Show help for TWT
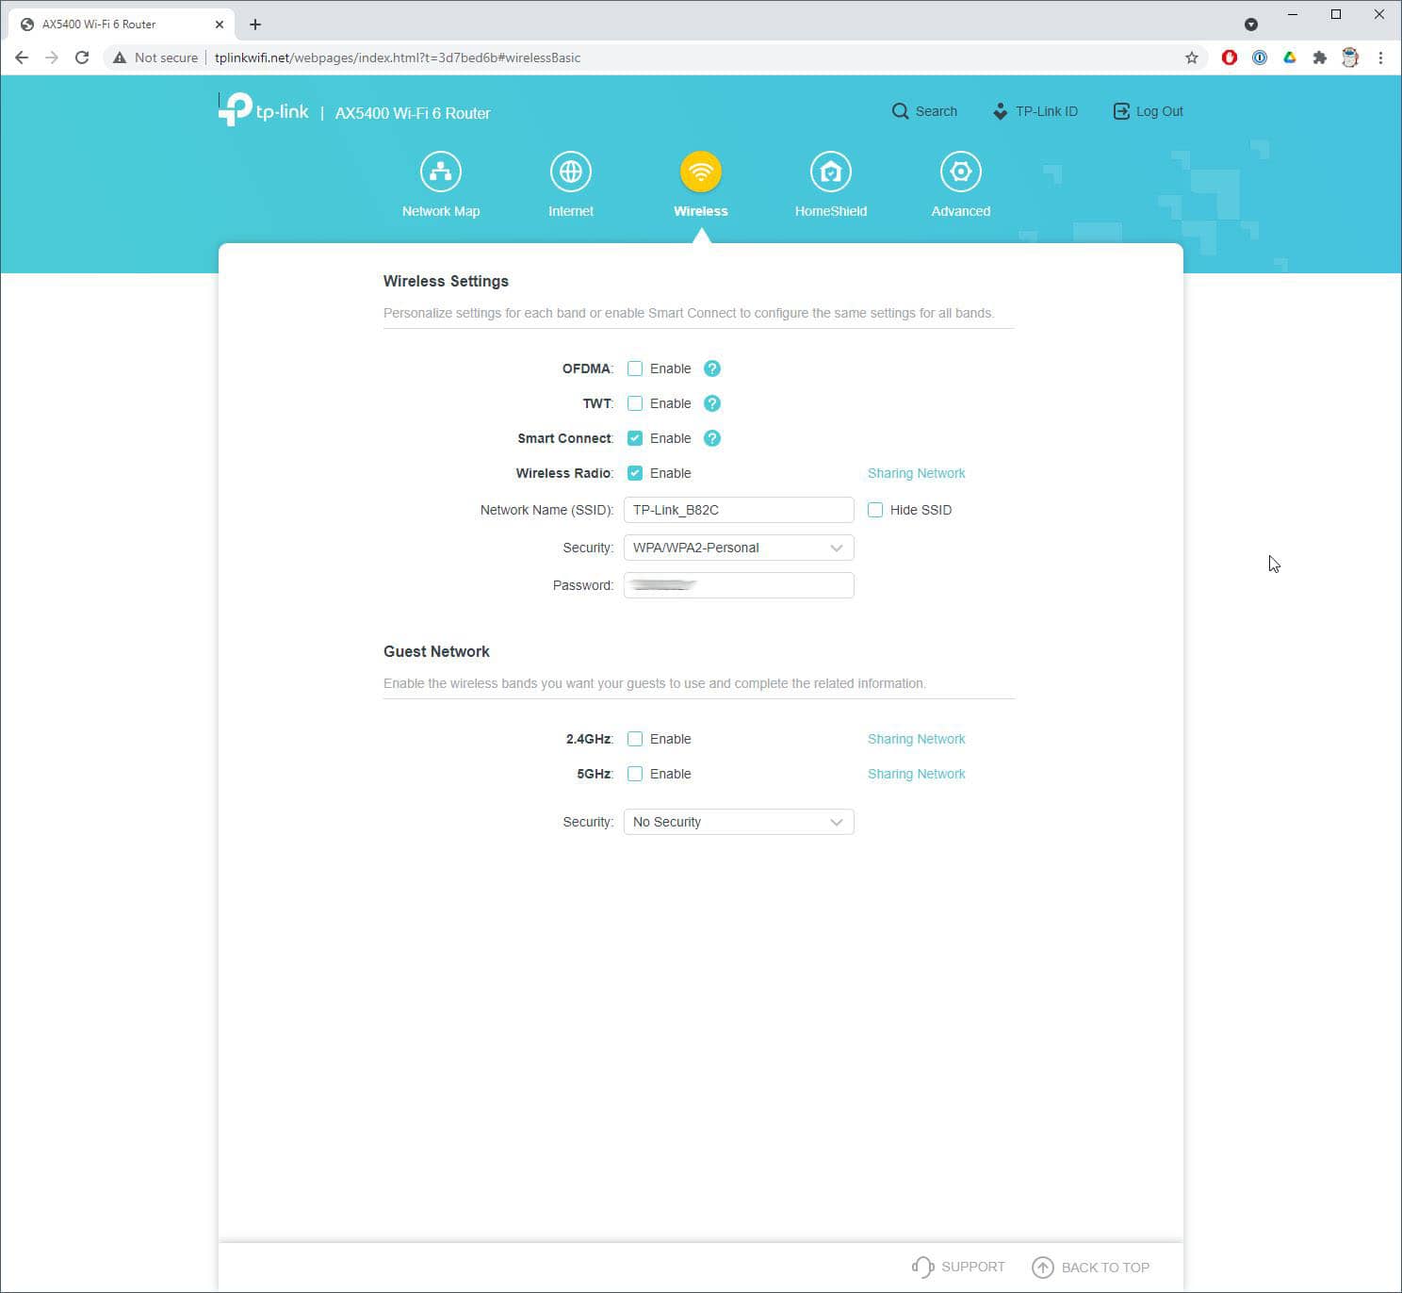 pyautogui.click(x=712, y=403)
